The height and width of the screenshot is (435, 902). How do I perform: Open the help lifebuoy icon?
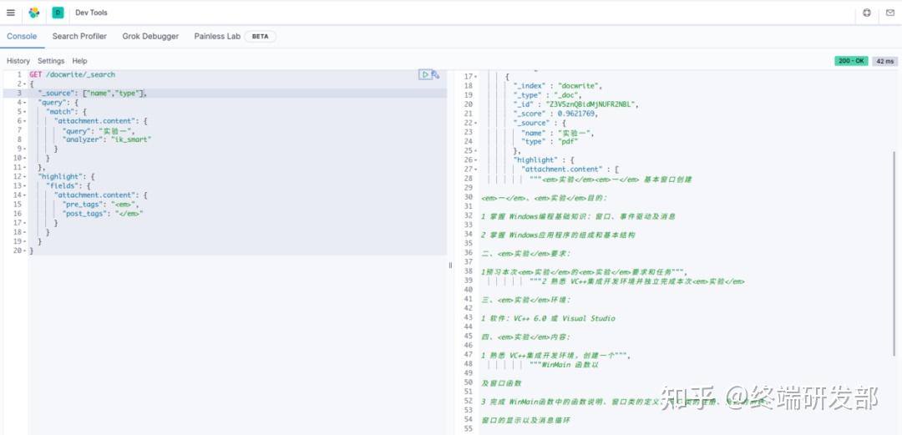pyautogui.click(x=867, y=13)
